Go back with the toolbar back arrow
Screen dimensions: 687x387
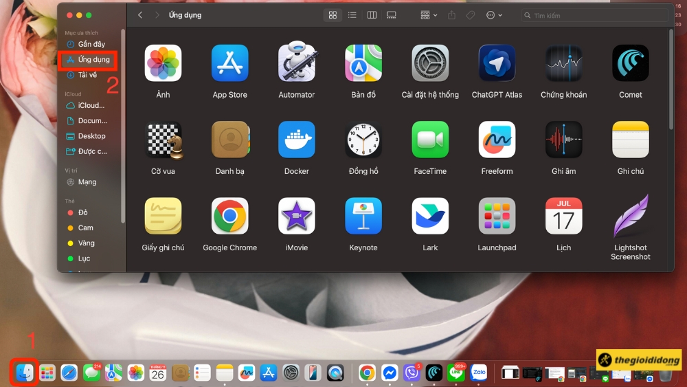click(141, 15)
